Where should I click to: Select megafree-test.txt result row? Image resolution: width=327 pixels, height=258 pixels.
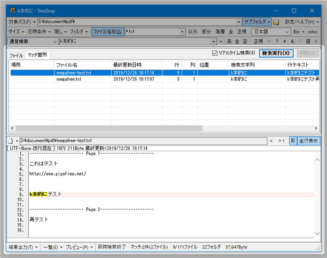click(x=165, y=73)
